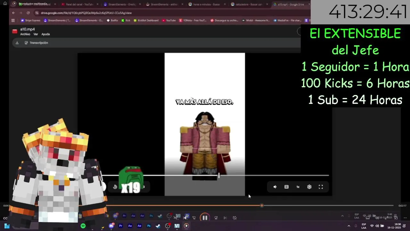Enter fullscreen on the Drive video
Screen dimensions: 410x231
click(321, 187)
